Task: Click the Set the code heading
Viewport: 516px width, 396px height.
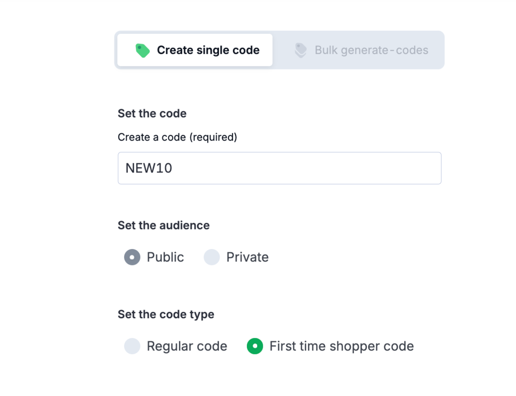Action: pyautogui.click(x=152, y=113)
